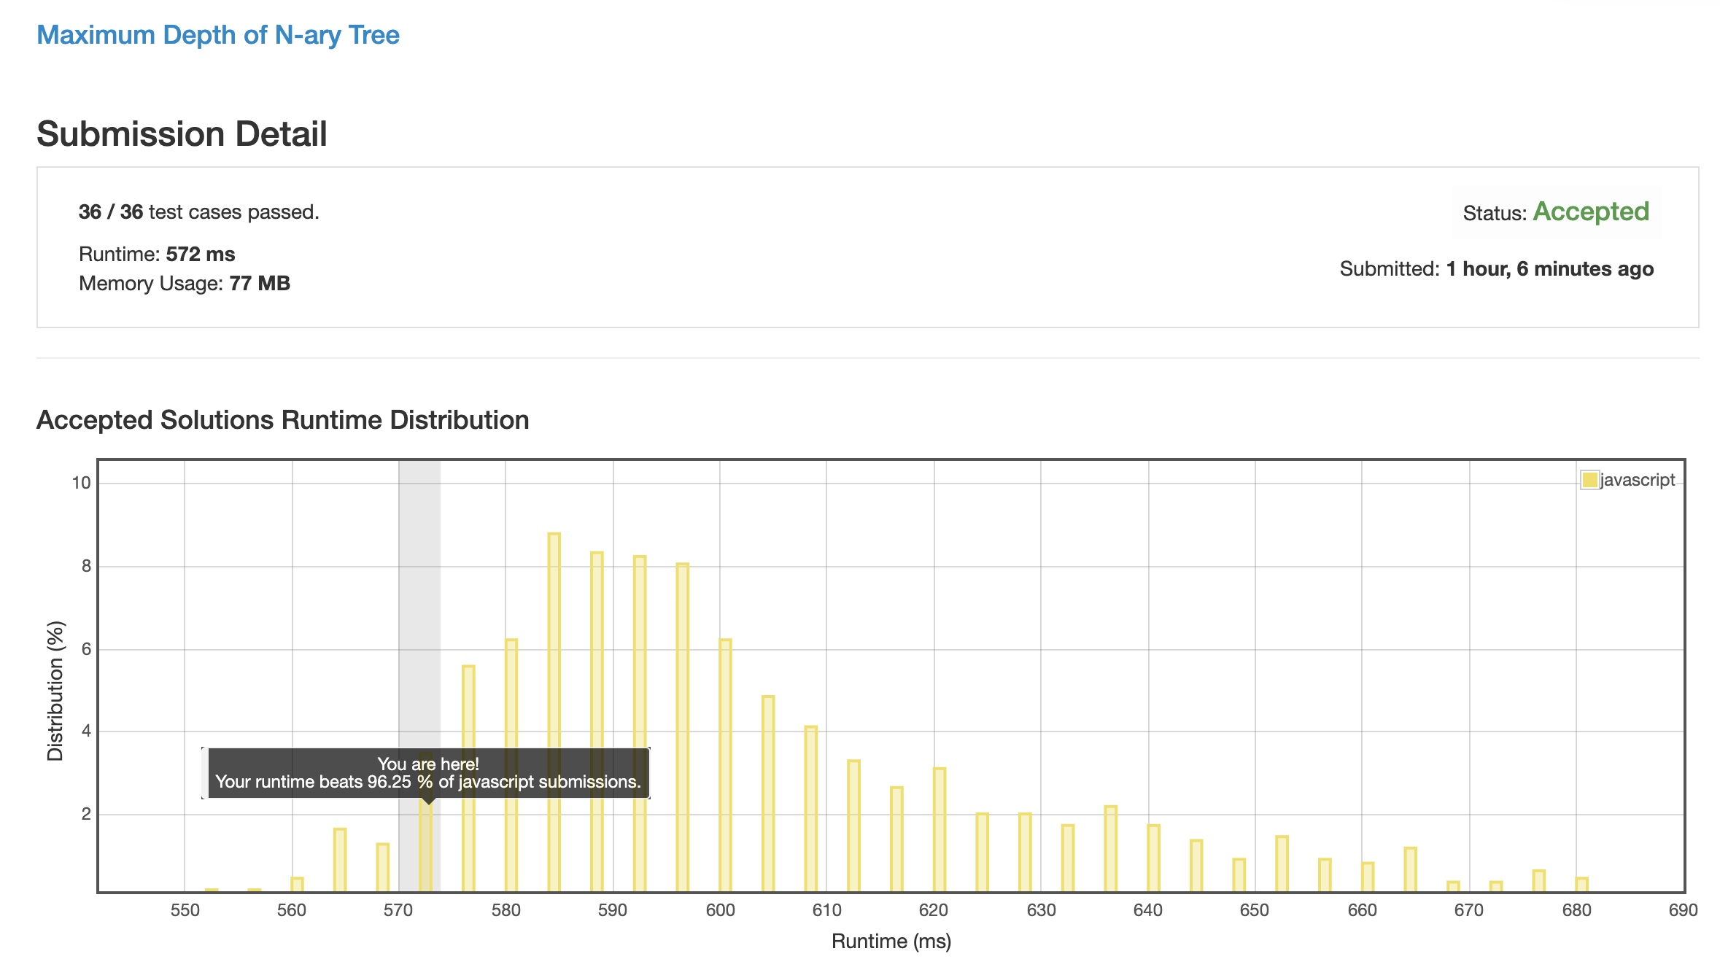Click the bar at 620 ms runtime
Viewport: 1720px width, 970px height.
click(940, 830)
